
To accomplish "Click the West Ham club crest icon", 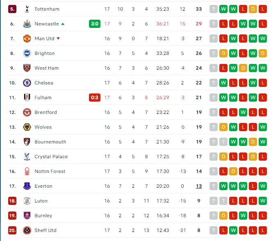I will click(27, 68).
